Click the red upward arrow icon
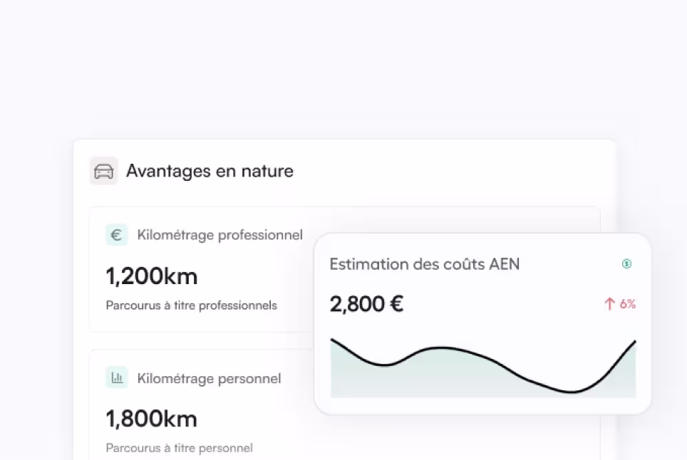687x460 pixels. pos(609,304)
